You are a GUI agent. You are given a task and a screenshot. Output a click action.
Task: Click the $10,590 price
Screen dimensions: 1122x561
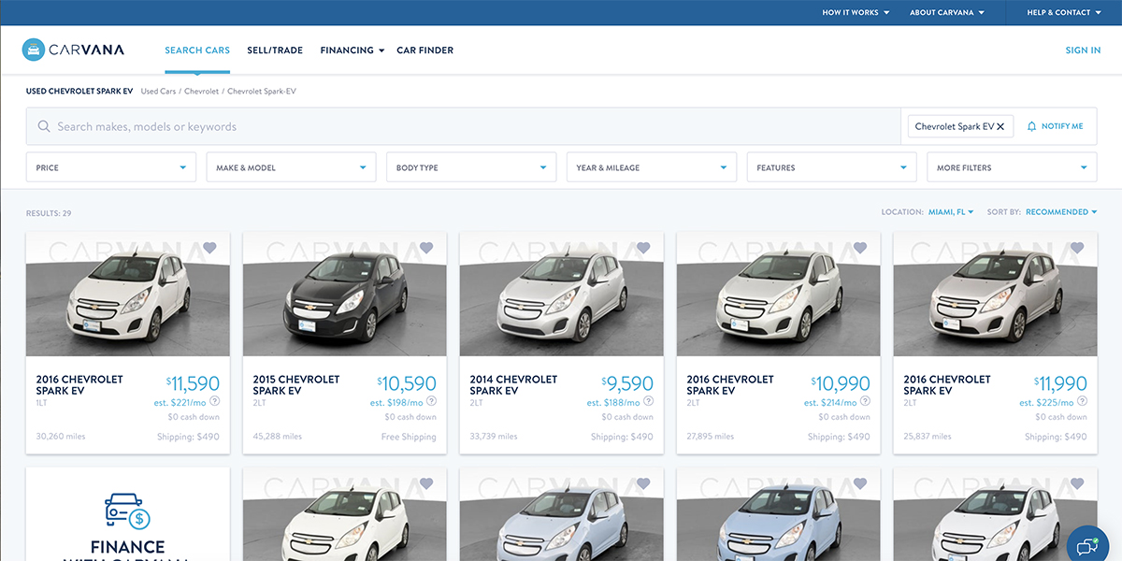tap(408, 383)
